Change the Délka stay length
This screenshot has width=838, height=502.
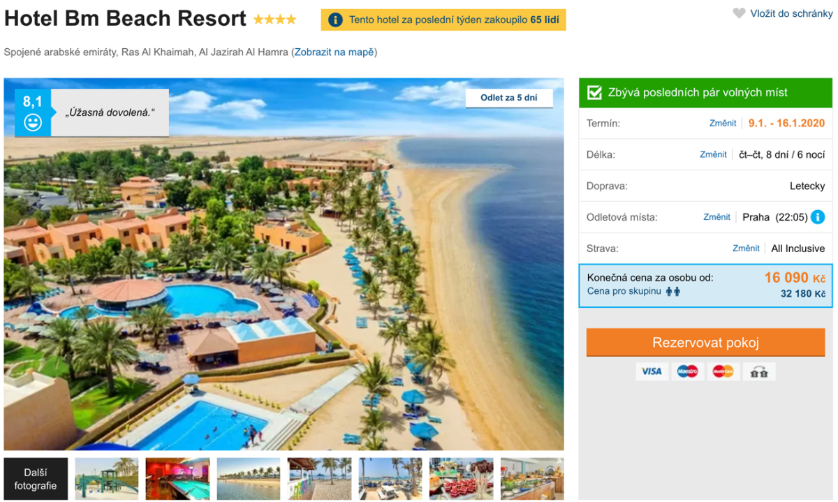coord(713,154)
